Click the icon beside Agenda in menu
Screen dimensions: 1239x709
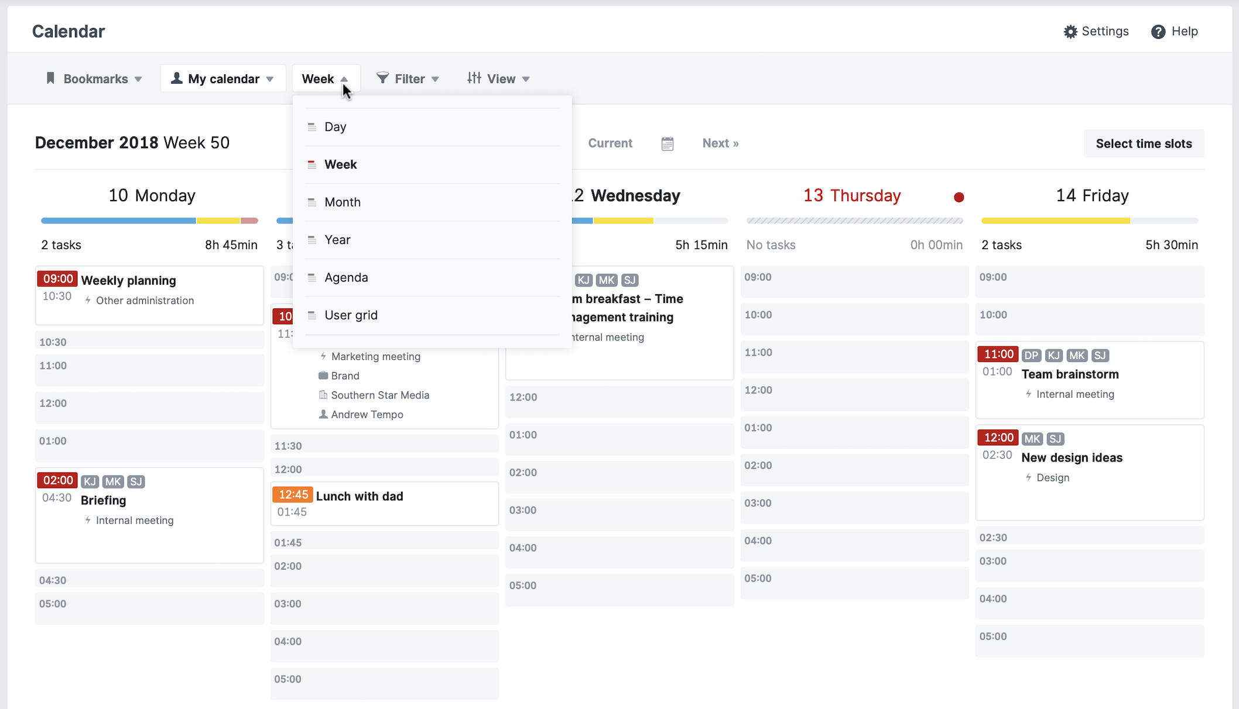312,277
